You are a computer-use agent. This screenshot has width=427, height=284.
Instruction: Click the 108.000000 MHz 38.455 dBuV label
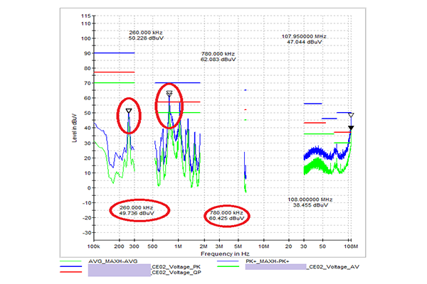(x=311, y=202)
